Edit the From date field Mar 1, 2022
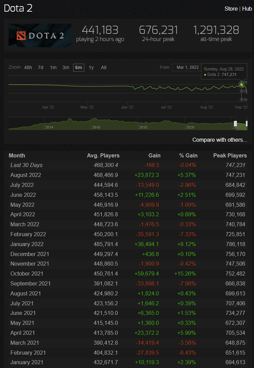 [x=187, y=67]
